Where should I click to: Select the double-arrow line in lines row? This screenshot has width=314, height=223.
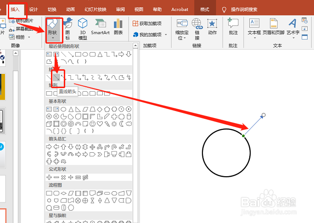tap(63, 77)
